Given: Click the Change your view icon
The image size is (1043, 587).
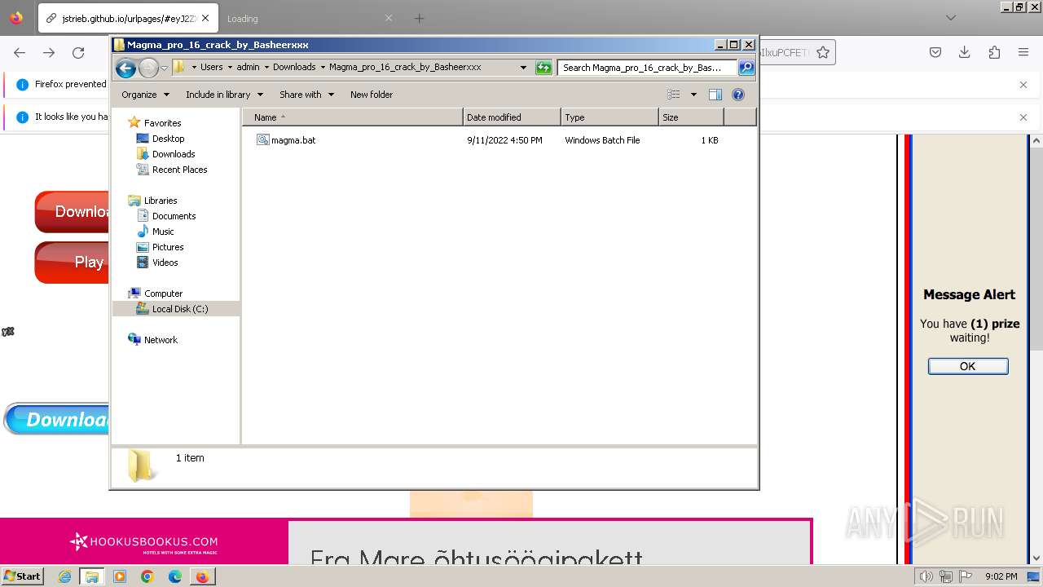Looking at the screenshot, I should click(x=673, y=95).
